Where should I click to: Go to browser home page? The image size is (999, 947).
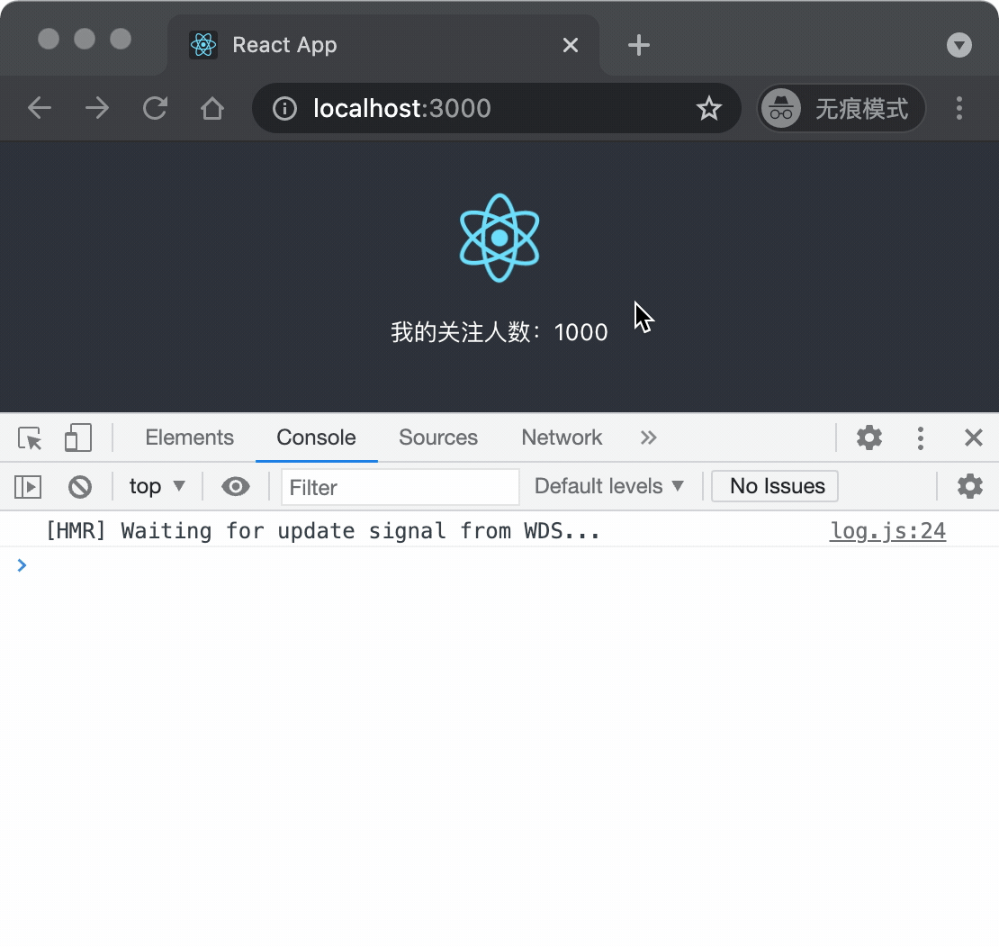212,109
